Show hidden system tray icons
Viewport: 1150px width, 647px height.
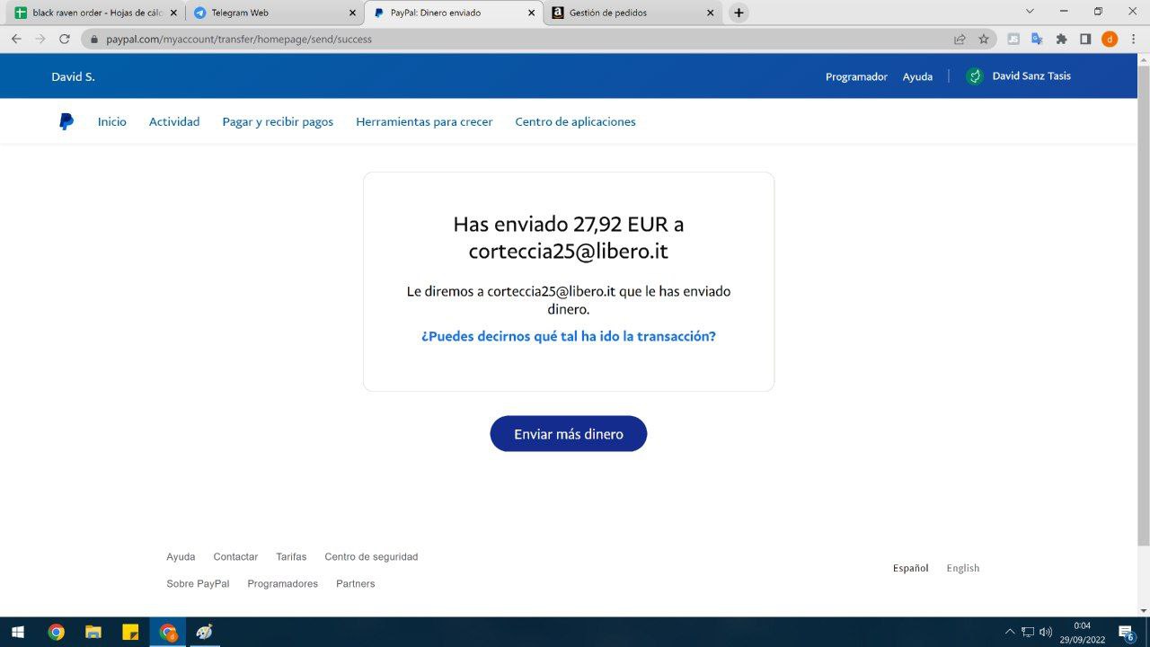click(x=1010, y=632)
